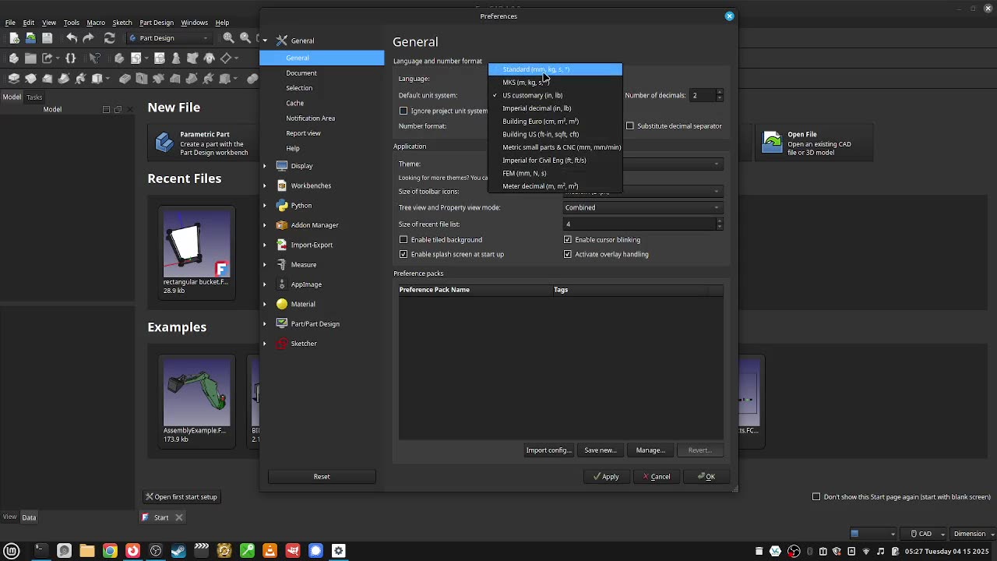Click the Create Body icon
997x561 pixels.
[x=119, y=58]
